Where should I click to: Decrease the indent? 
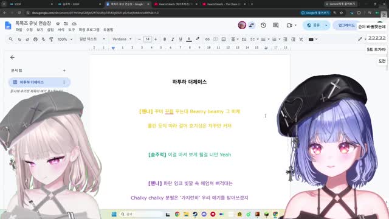pyautogui.click(x=285, y=39)
